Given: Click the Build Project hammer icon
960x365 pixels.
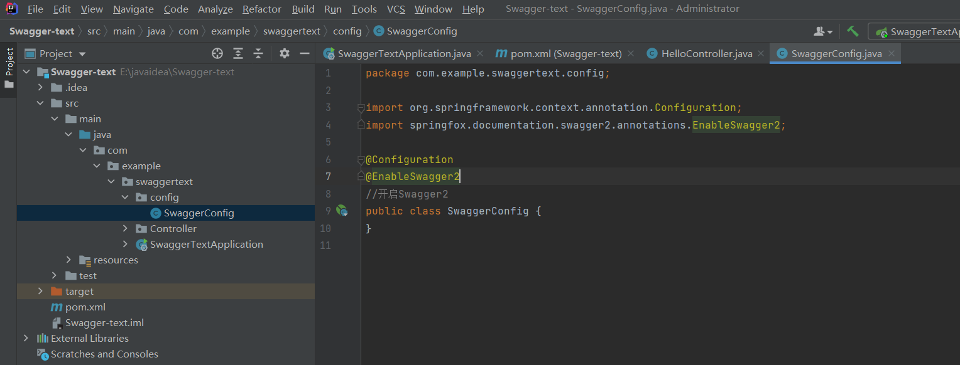Looking at the screenshot, I should click(853, 31).
